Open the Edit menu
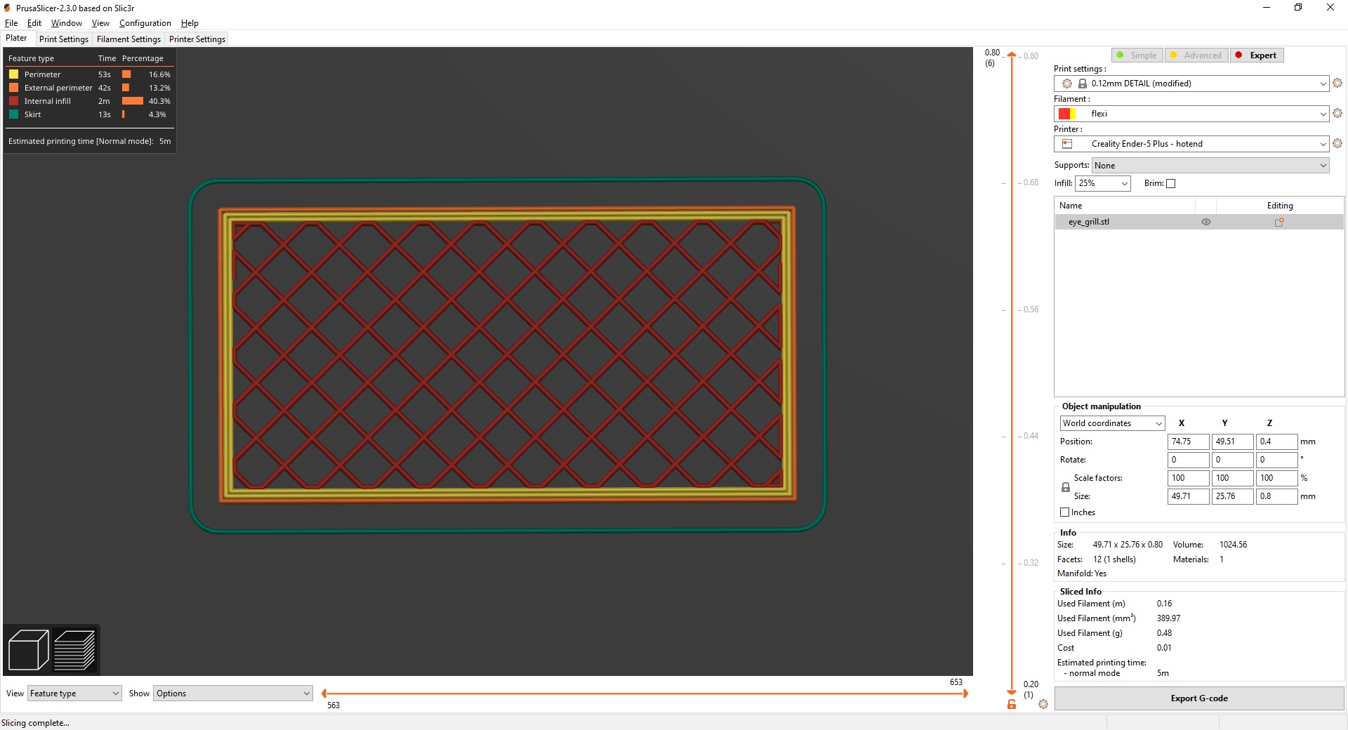Screen dimensions: 1348x730 [x=34, y=23]
